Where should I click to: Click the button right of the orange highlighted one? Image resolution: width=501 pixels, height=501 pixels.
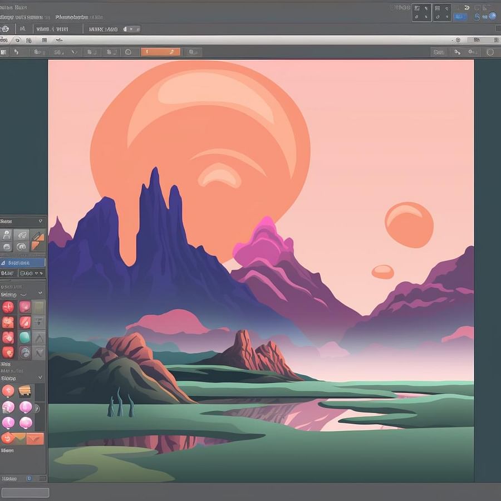point(193,52)
